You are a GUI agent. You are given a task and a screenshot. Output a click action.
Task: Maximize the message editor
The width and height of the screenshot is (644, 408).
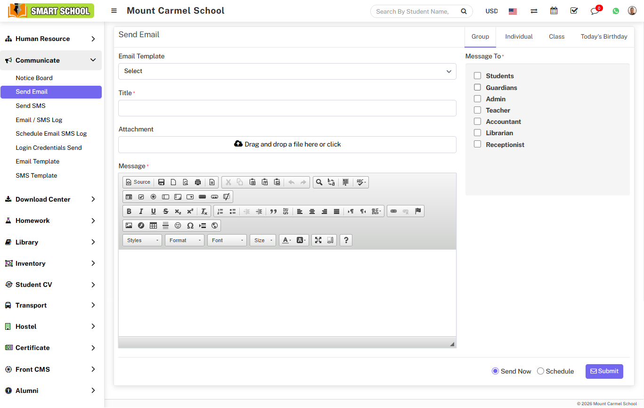tap(318, 240)
